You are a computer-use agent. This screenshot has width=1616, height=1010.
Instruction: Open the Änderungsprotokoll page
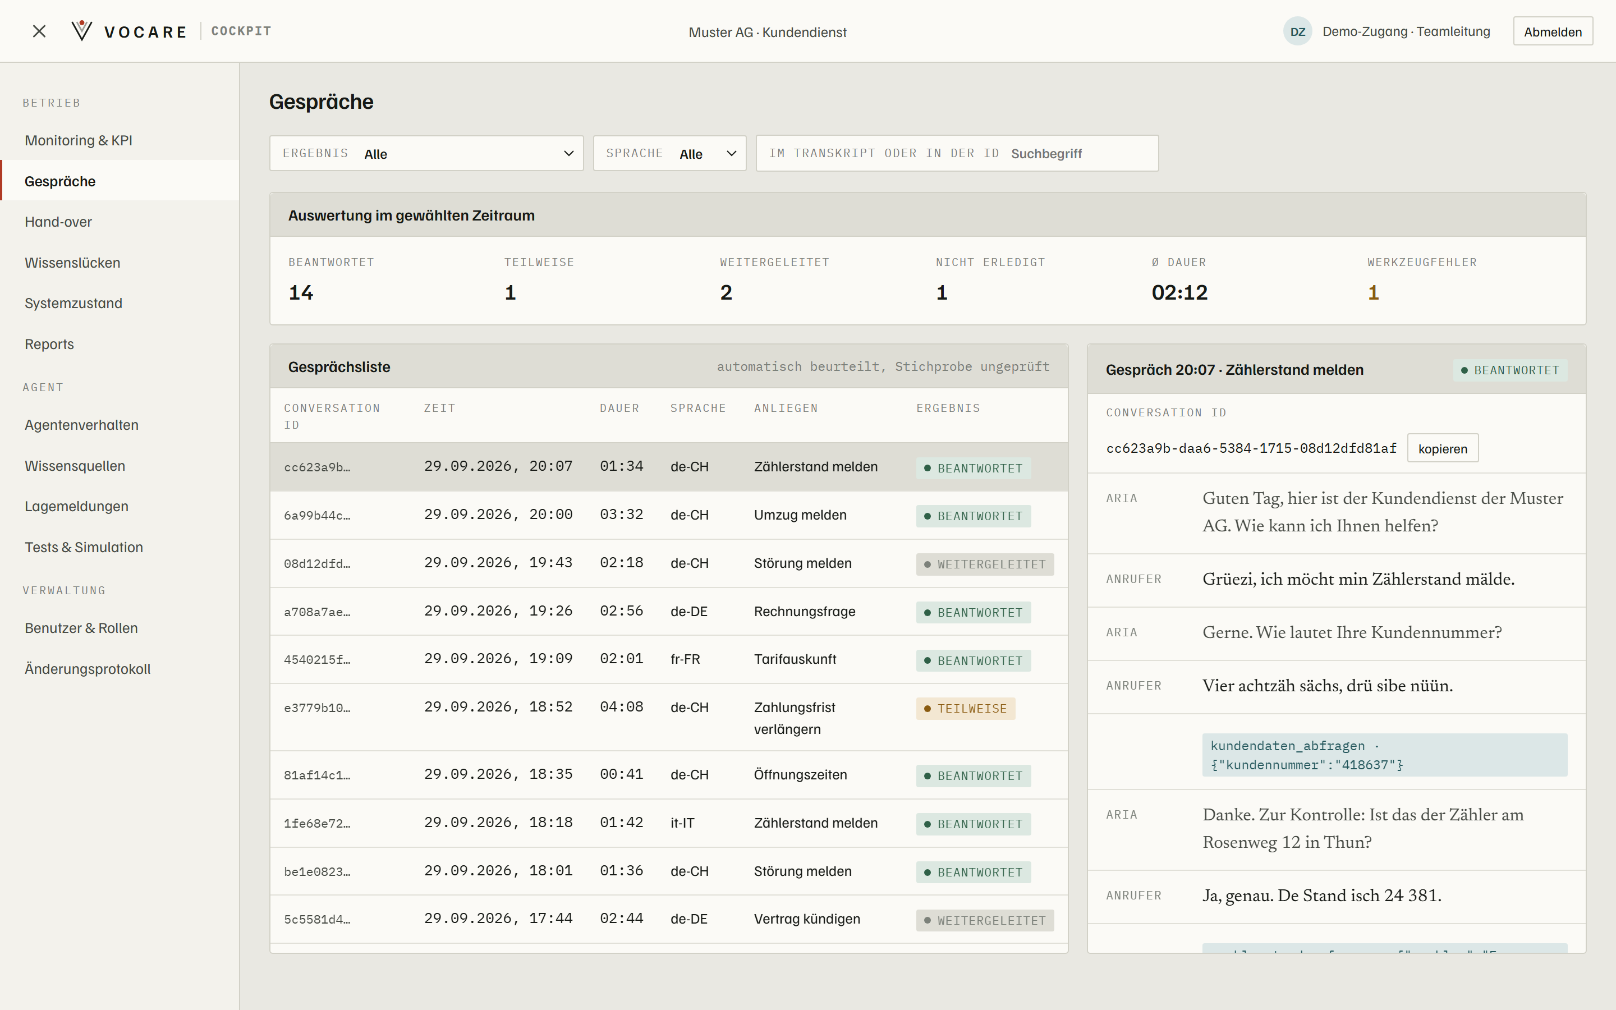point(120,669)
